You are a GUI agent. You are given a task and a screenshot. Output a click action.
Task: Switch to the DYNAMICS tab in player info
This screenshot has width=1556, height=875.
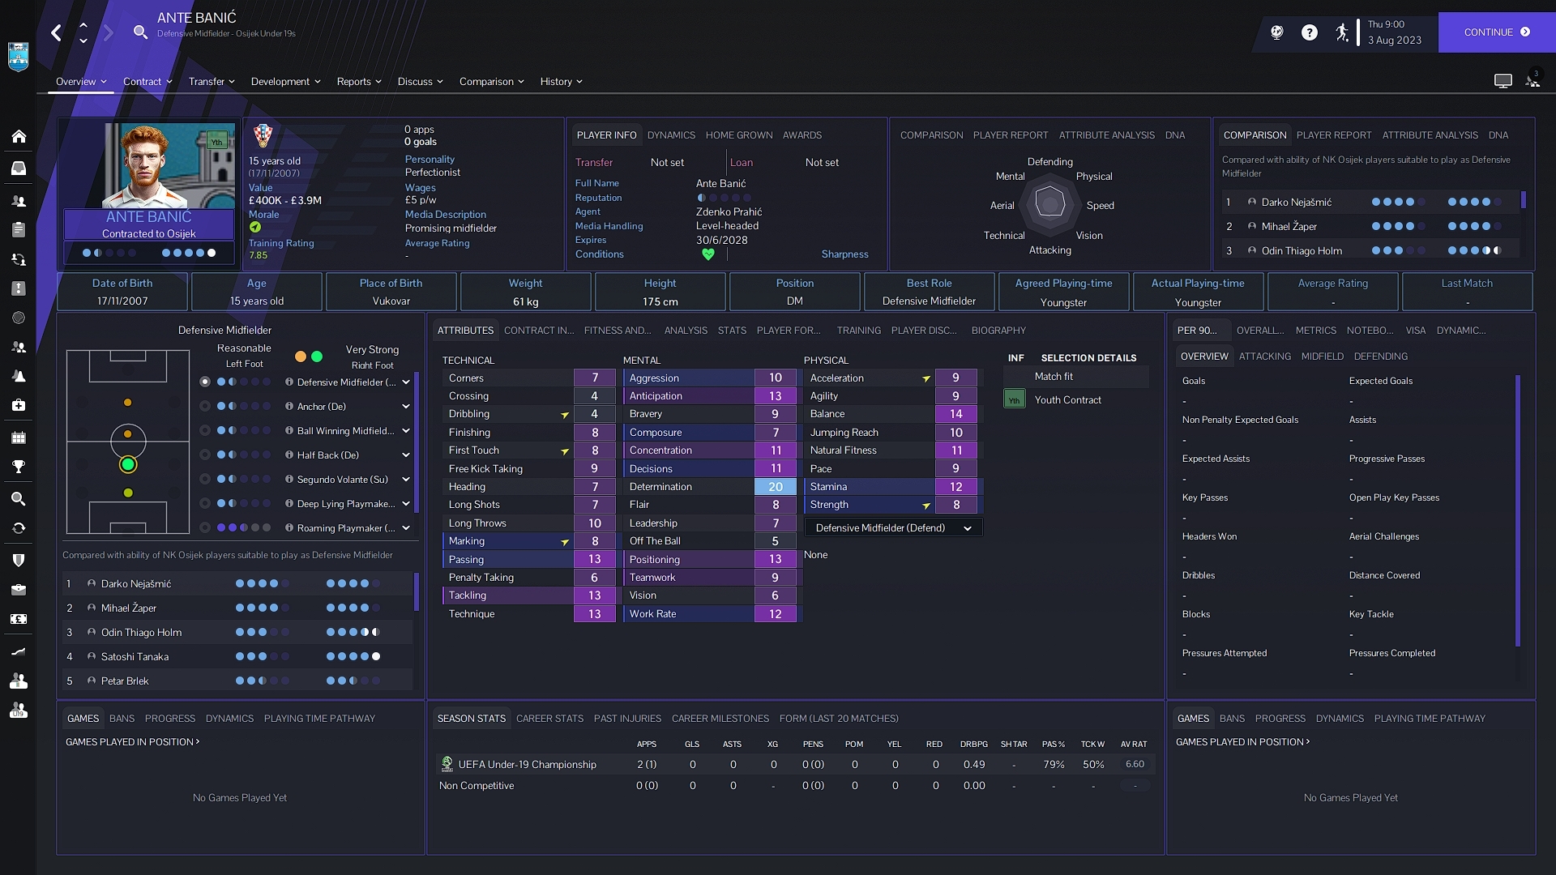[x=671, y=135]
